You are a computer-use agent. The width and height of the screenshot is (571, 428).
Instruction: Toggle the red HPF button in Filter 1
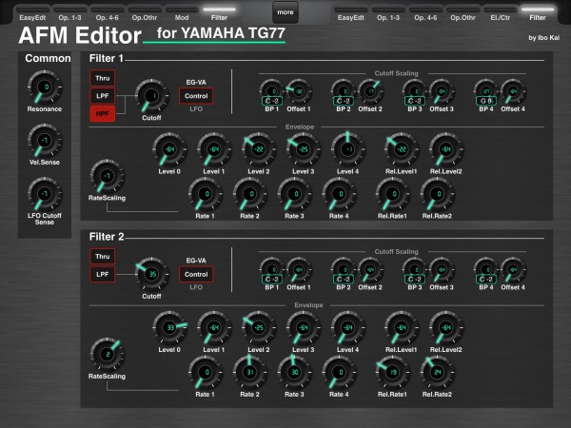[103, 113]
